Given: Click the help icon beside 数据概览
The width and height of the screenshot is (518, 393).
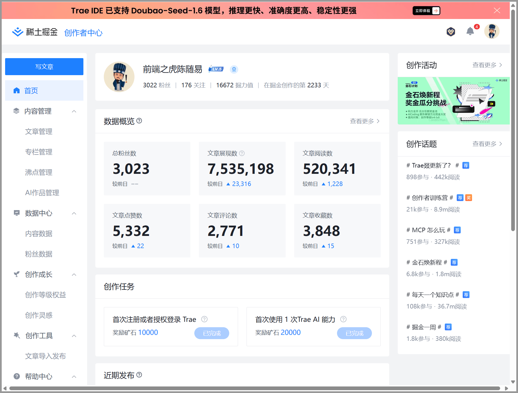Looking at the screenshot, I should (x=139, y=121).
